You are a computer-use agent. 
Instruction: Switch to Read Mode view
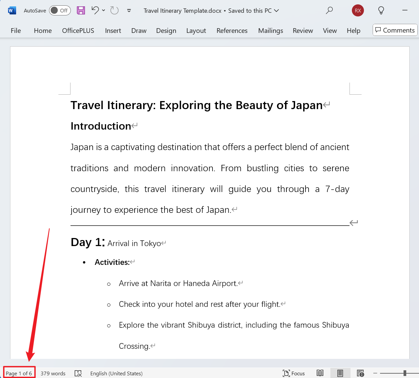point(320,373)
